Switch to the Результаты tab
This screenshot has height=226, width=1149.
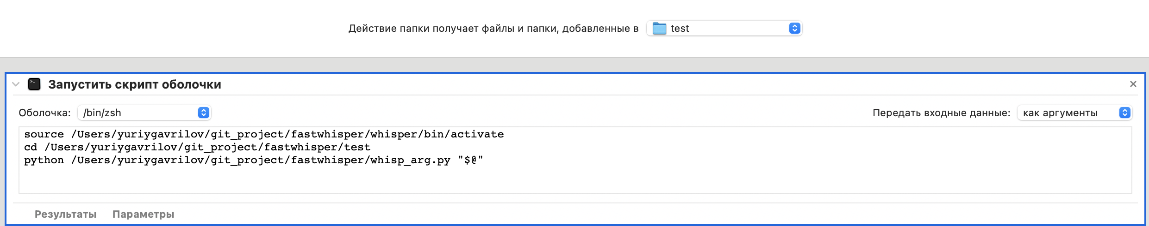[65, 214]
